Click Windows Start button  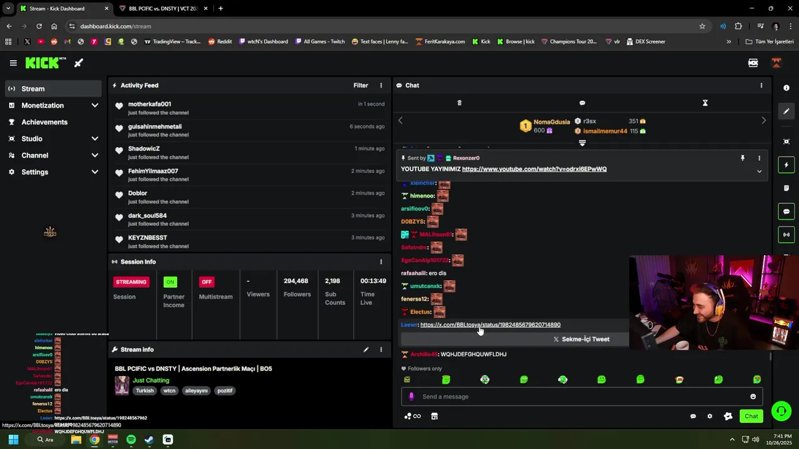(13, 440)
